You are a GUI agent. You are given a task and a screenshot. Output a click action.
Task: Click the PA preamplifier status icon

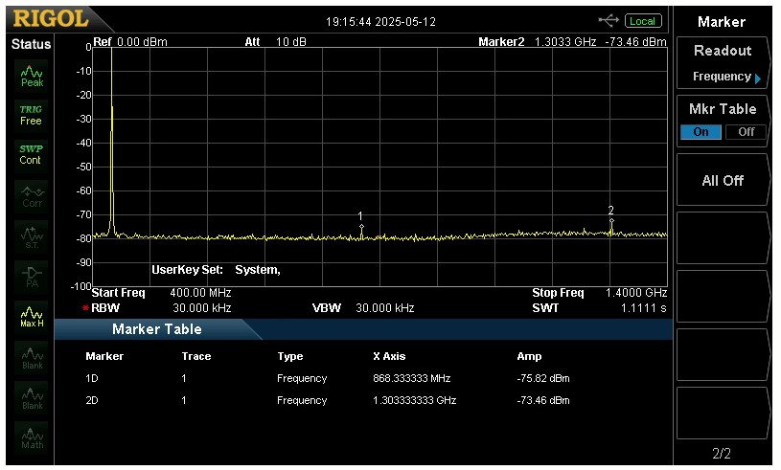(32, 276)
